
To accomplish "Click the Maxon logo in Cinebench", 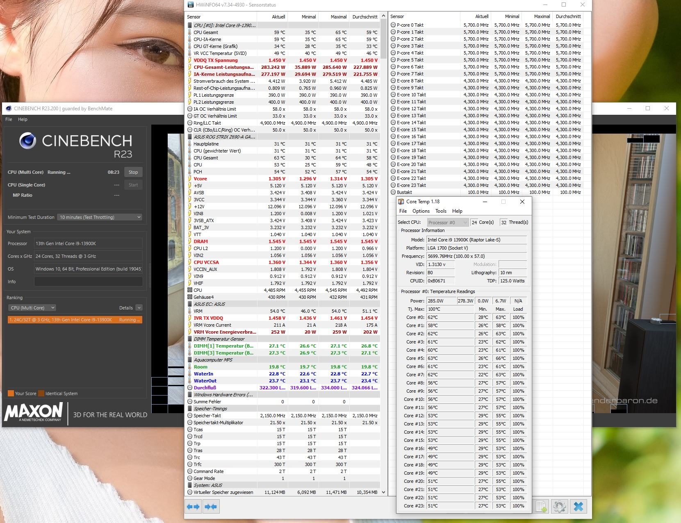I will tap(34, 412).
